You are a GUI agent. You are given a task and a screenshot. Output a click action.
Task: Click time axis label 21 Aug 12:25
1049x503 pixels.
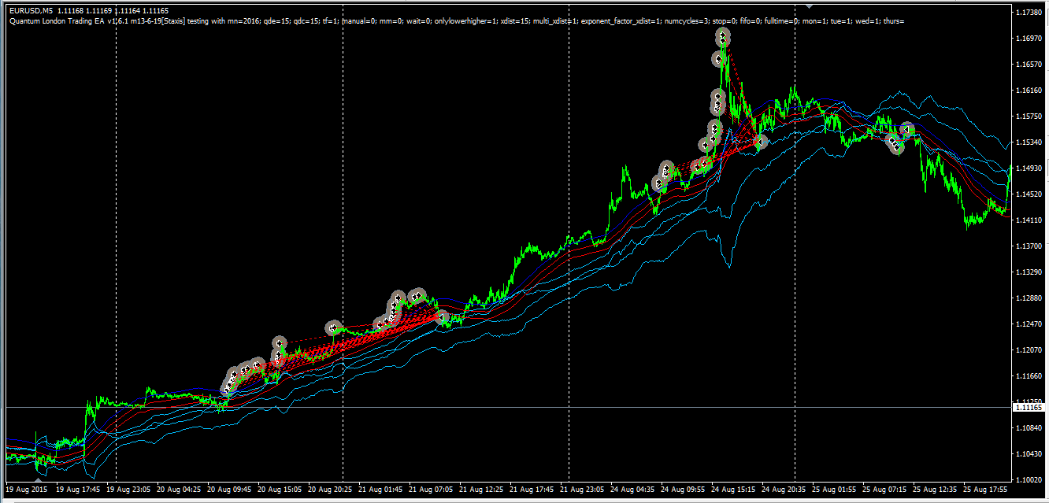pyautogui.click(x=483, y=489)
